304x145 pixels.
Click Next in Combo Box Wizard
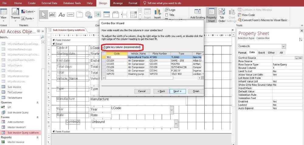tap(178, 91)
